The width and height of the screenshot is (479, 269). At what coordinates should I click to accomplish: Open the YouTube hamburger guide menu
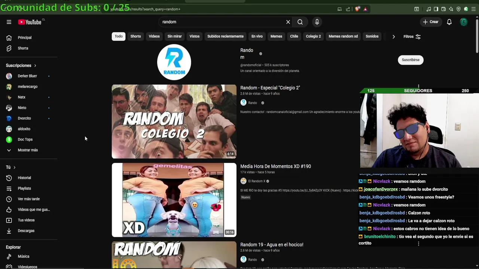point(9,22)
